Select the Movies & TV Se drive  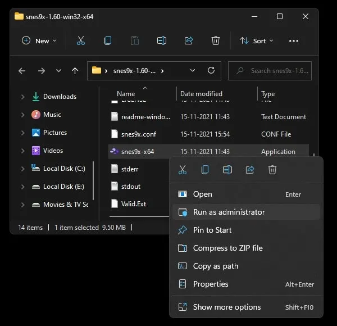[x=66, y=205]
